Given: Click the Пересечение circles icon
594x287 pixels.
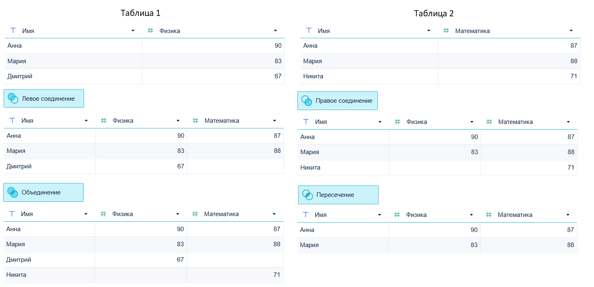Looking at the screenshot, I should [x=308, y=194].
